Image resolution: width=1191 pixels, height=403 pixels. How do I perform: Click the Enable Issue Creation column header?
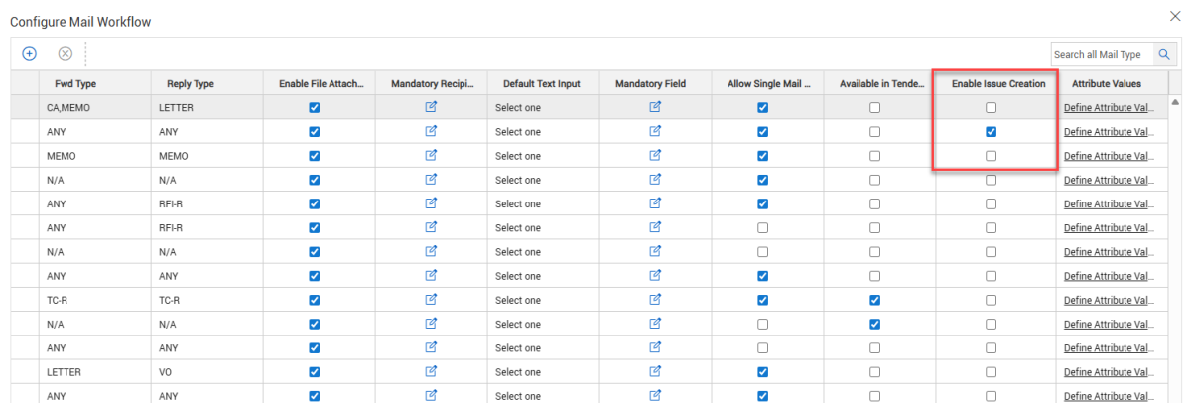coord(997,84)
